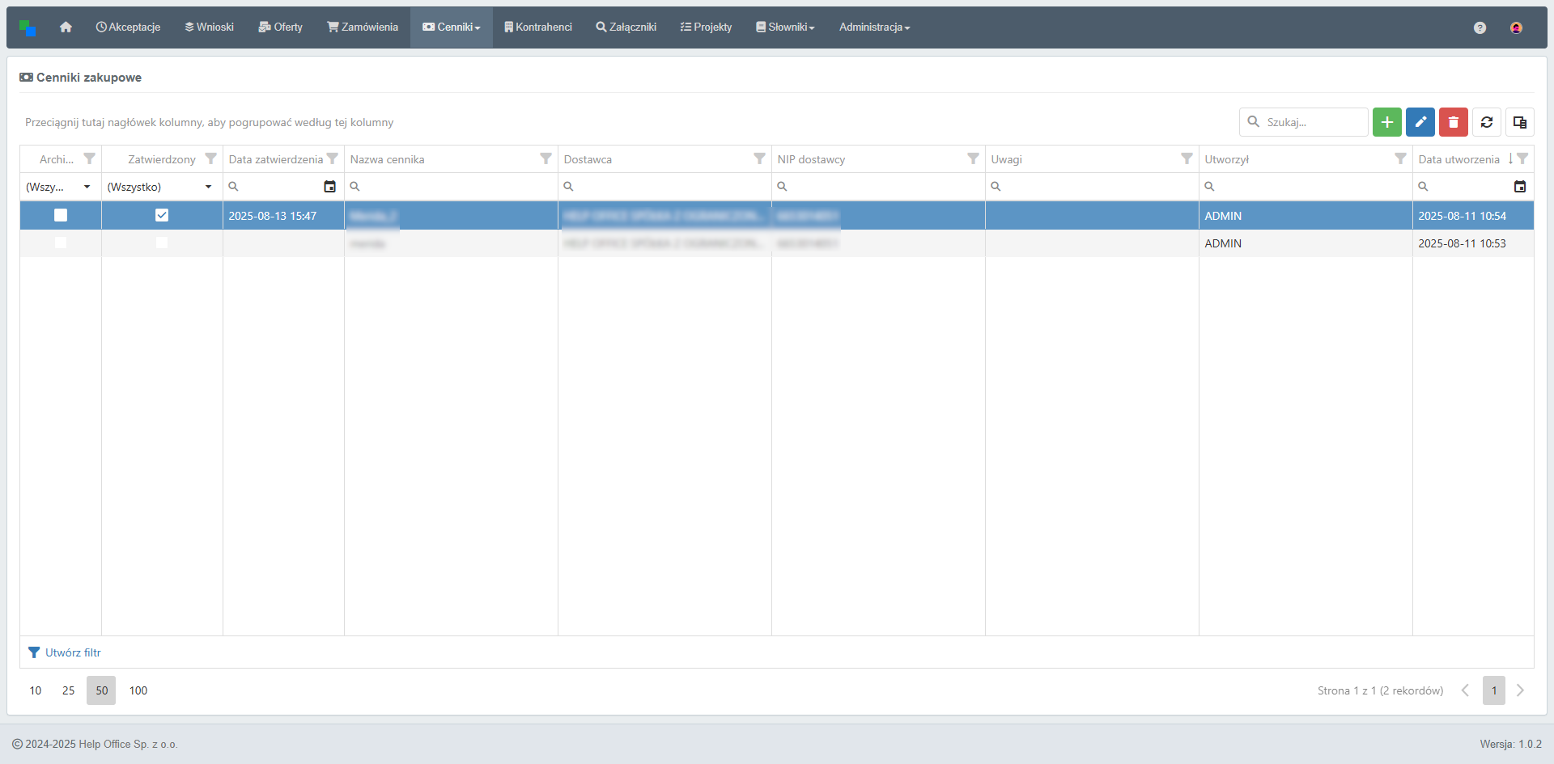Go to the home page icon

pos(66,27)
